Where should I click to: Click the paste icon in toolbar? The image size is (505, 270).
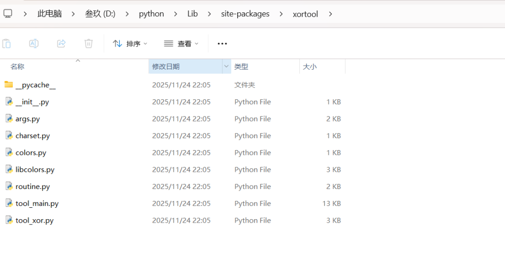[x=6, y=43]
